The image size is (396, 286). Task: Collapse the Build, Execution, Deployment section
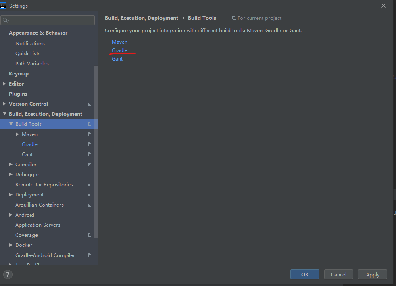click(x=4, y=114)
